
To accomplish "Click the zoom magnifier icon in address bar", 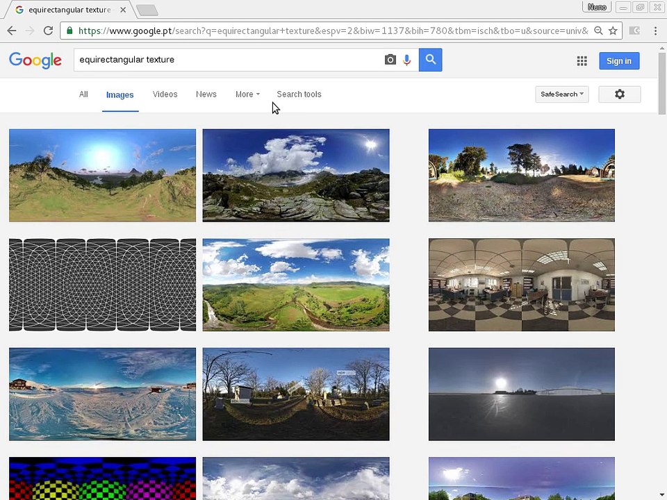I will [x=598, y=31].
